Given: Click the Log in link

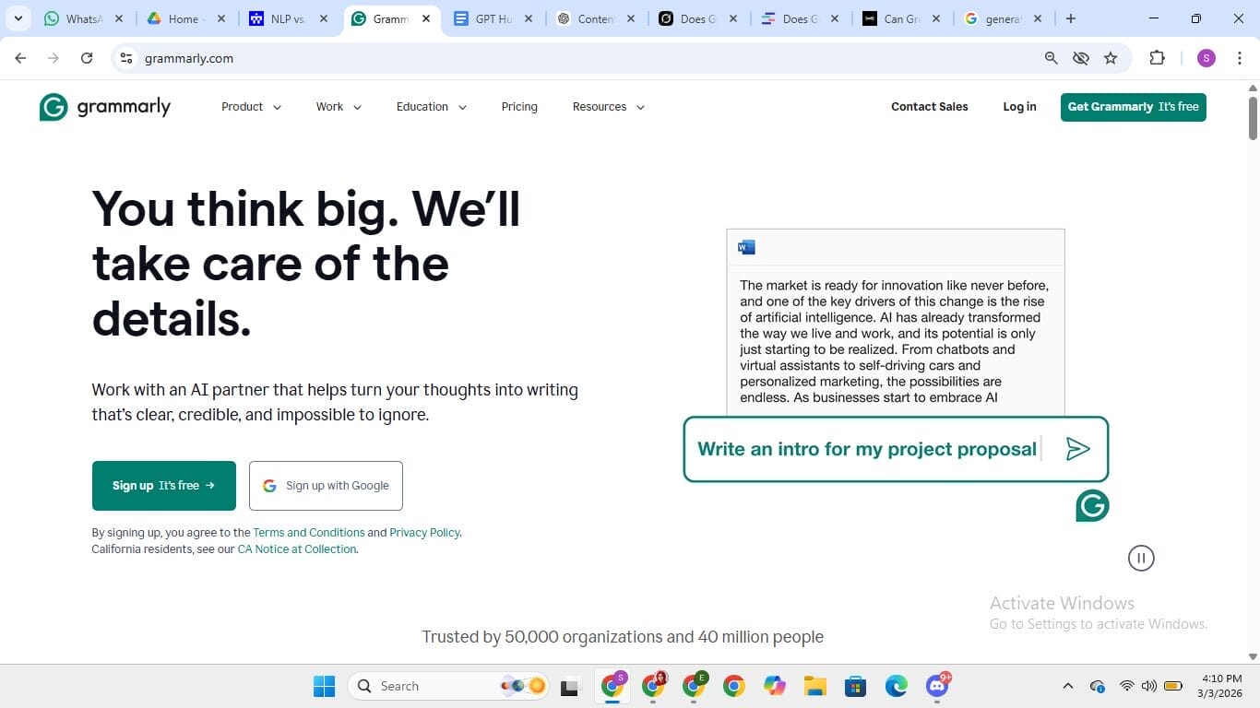Looking at the screenshot, I should coord(1019,107).
